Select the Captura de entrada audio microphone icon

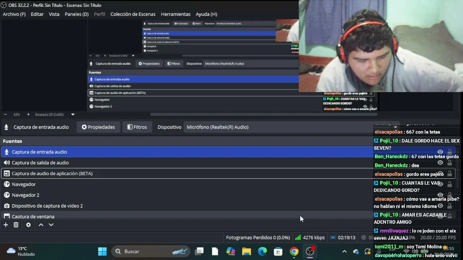click(x=7, y=152)
